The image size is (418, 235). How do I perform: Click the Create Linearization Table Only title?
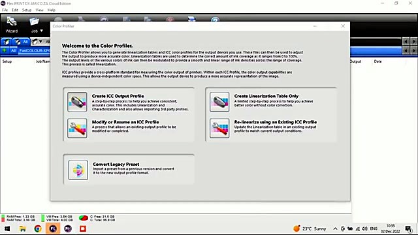(x=266, y=96)
